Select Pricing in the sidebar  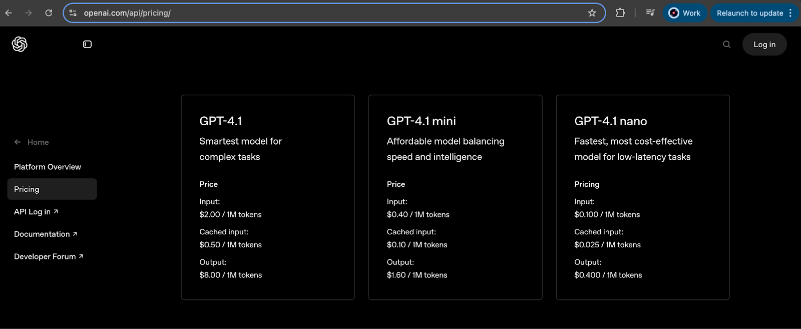point(52,189)
